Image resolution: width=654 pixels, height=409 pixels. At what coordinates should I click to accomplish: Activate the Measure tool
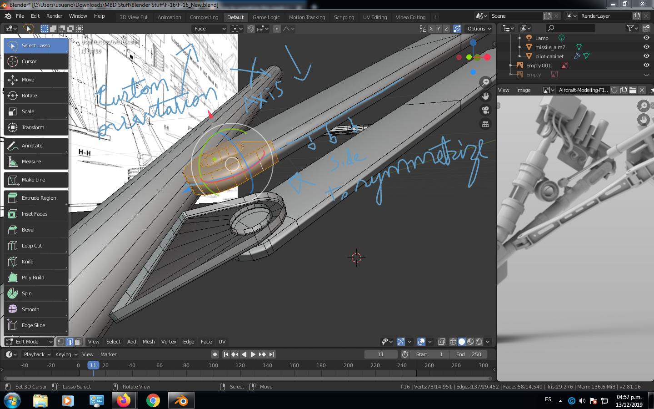pyautogui.click(x=36, y=162)
